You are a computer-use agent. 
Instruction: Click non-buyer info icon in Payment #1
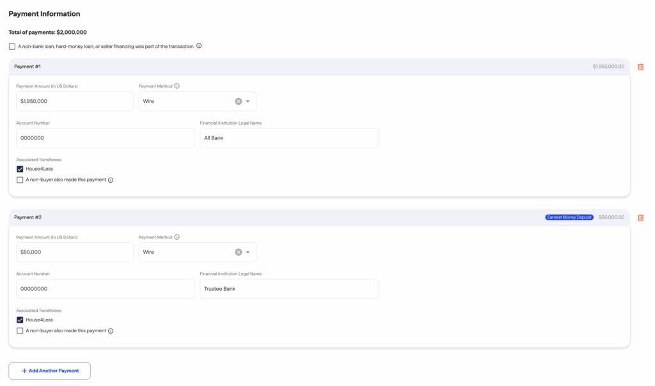coord(111,180)
